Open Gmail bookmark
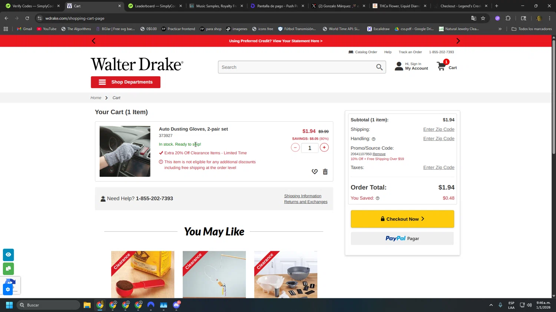 coord(24,29)
